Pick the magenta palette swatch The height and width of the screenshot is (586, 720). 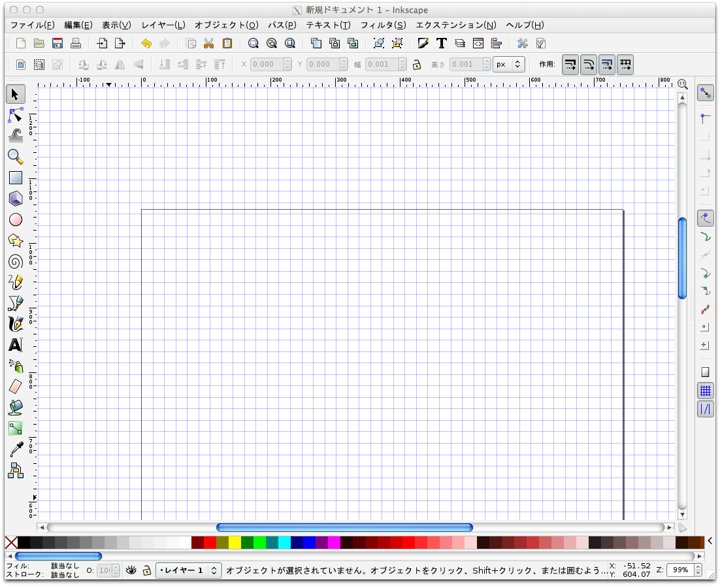(x=334, y=543)
